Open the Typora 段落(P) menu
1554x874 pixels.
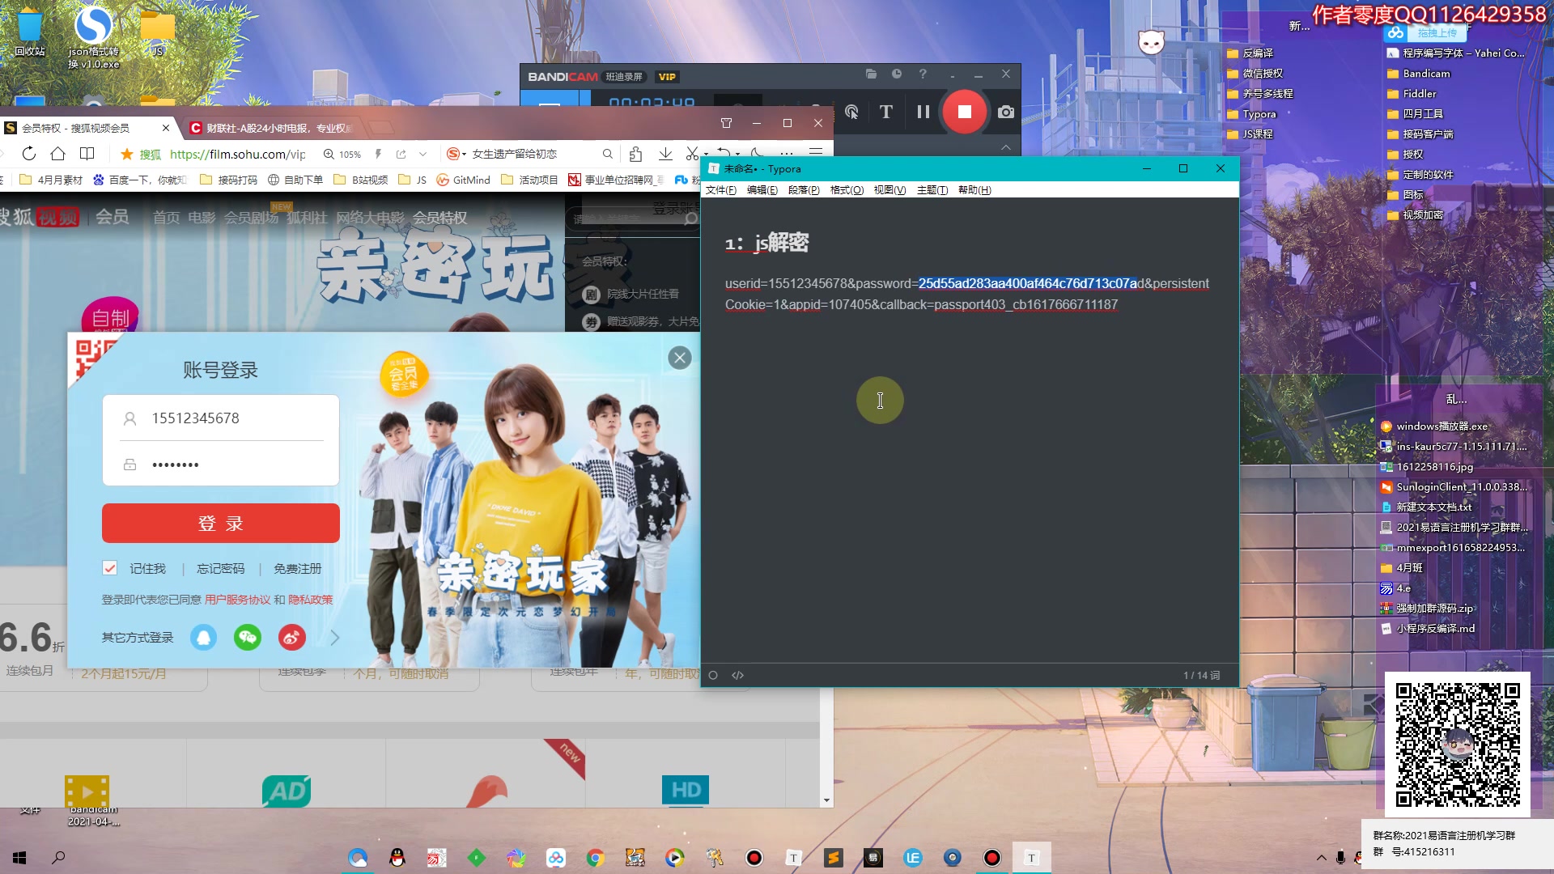point(803,190)
